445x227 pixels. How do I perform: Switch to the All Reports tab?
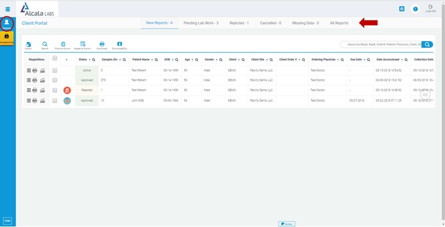(339, 23)
